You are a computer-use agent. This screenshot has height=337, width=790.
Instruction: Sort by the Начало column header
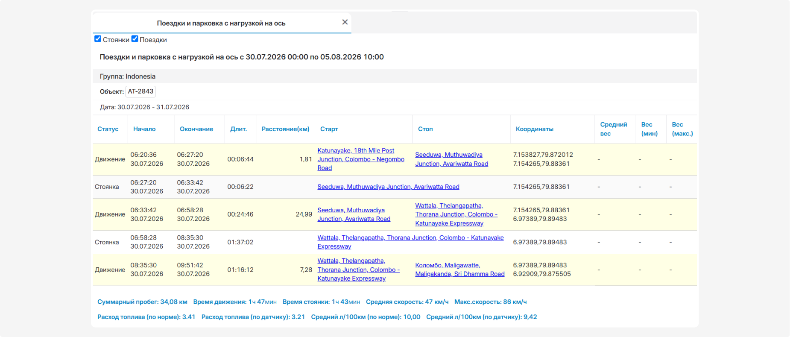[144, 129]
